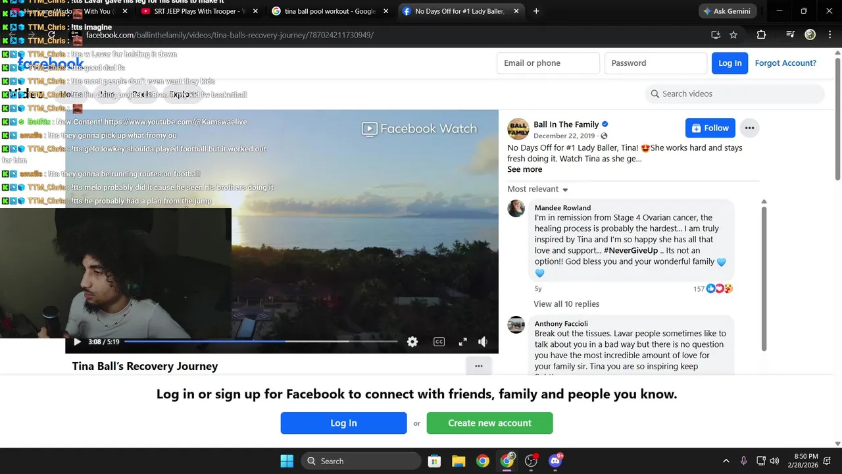The image size is (842, 474).
Task: Click Log In in the bottom banner
Action: [343, 423]
